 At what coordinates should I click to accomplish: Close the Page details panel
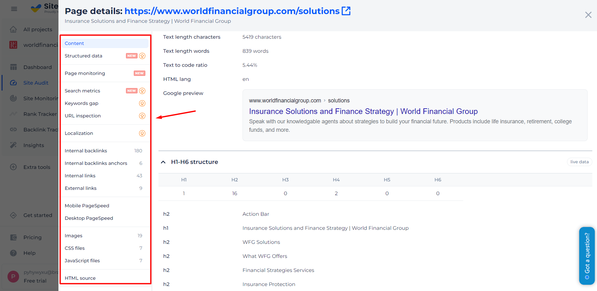(x=588, y=15)
